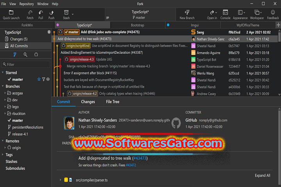Screen dimensions: 281x187
Task: Expand the Tags section
Action: click(3, 154)
